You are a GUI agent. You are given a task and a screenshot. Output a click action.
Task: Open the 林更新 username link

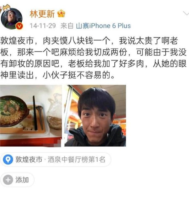coord(42,14)
